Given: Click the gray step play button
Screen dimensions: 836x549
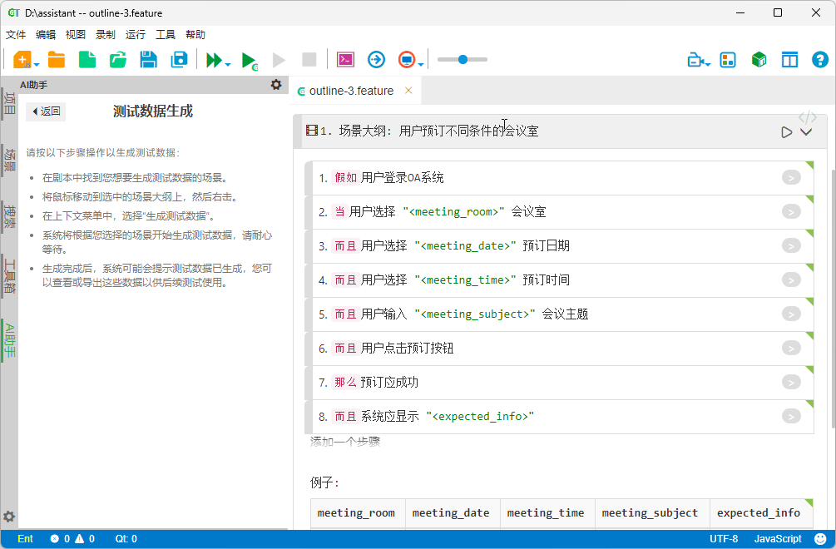Looking at the screenshot, I should [279, 60].
